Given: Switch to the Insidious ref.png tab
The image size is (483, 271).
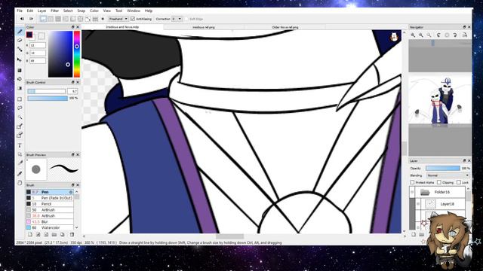Looking at the screenshot, I should (x=204, y=27).
